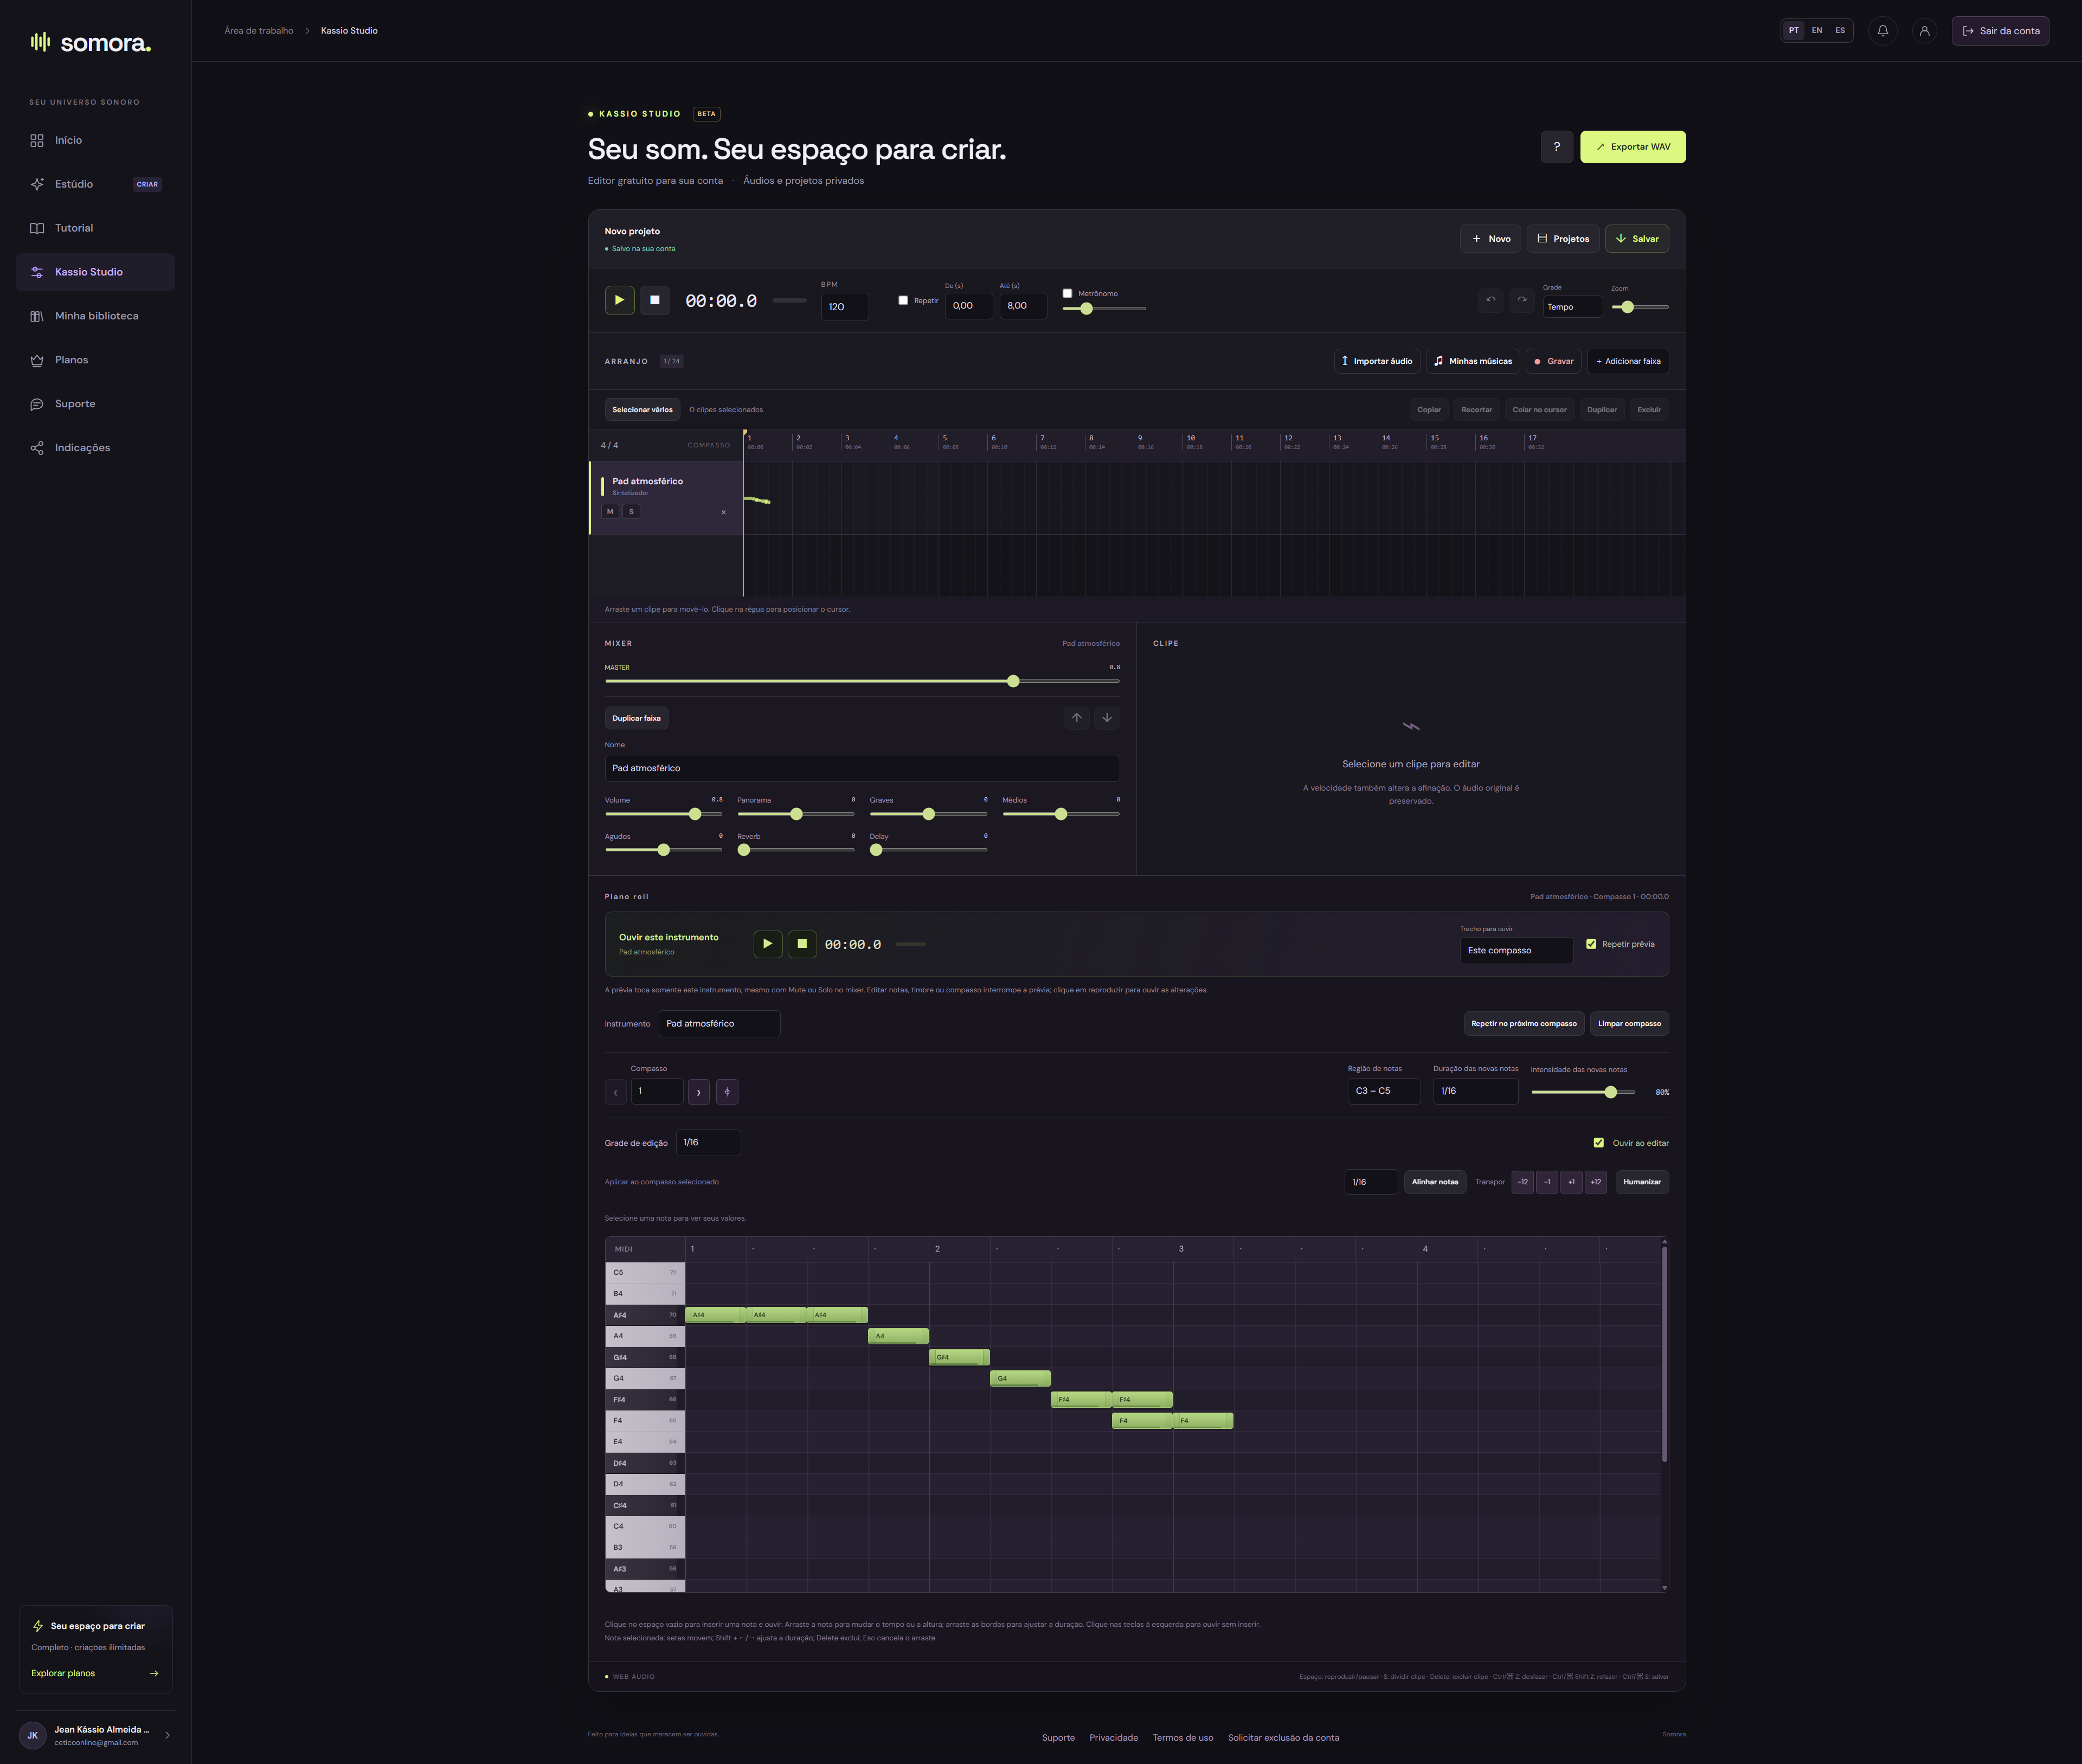2082x1764 pixels.
Task: Click the Humanizar button
Action: (x=1642, y=1182)
